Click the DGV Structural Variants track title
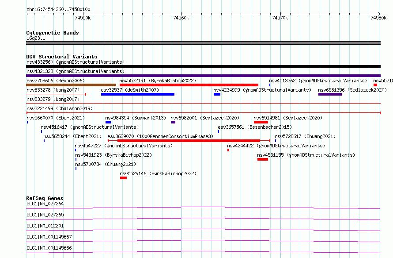The height and width of the screenshot is (258, 393). [62, 57]
